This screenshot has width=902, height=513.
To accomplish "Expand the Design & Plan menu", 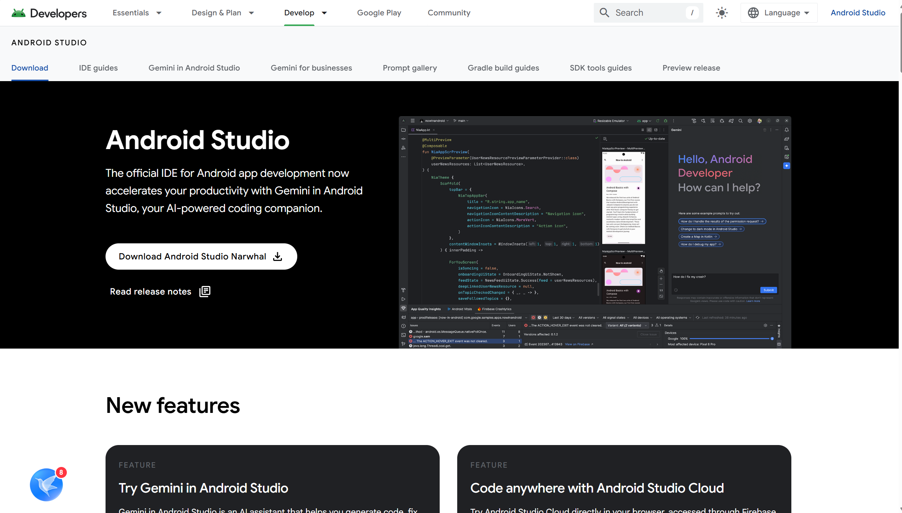I will tap(223, 13).
